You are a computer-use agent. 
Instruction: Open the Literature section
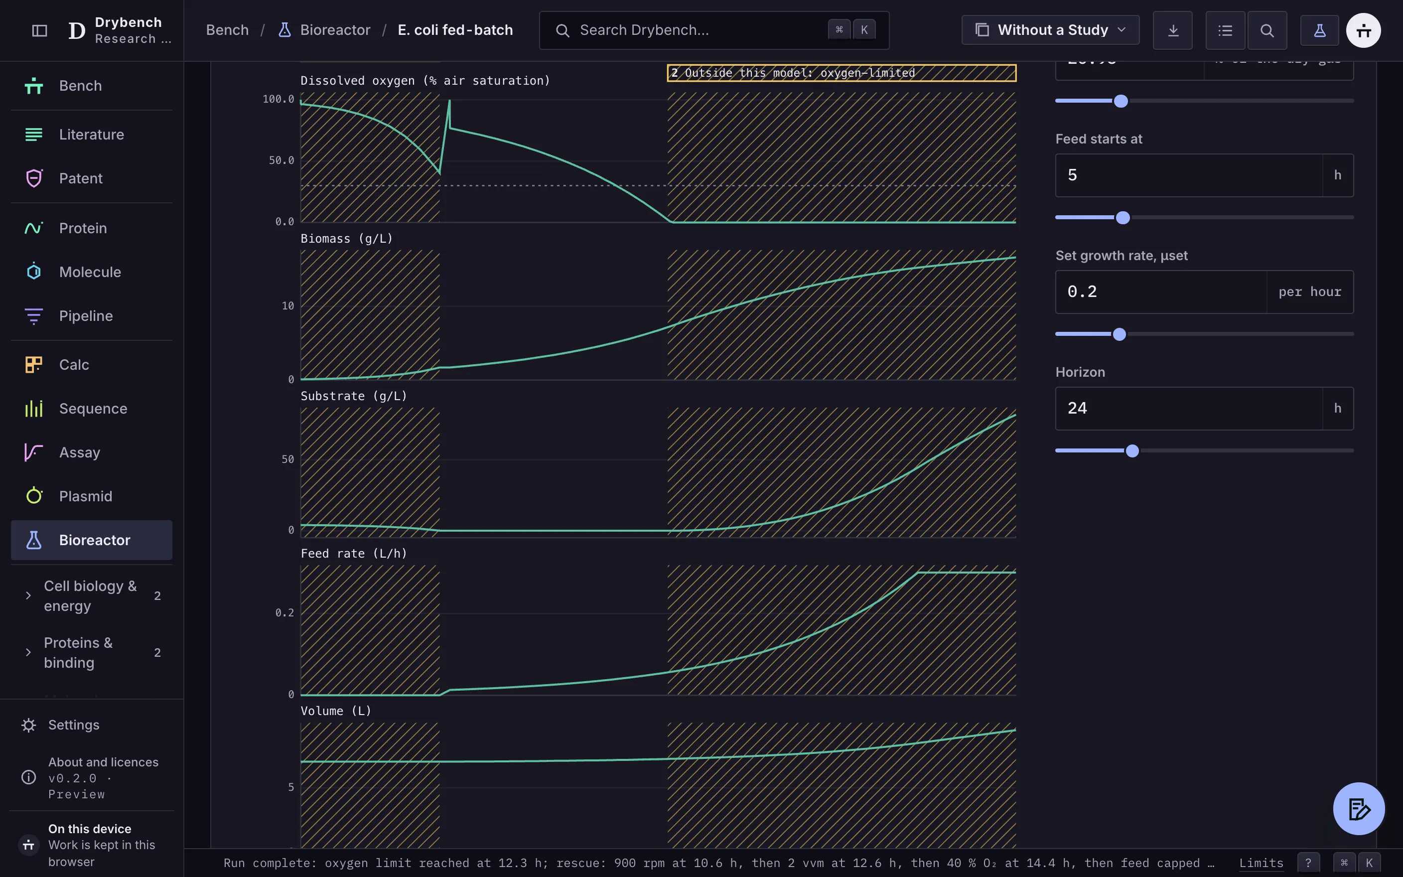(92, 135)
